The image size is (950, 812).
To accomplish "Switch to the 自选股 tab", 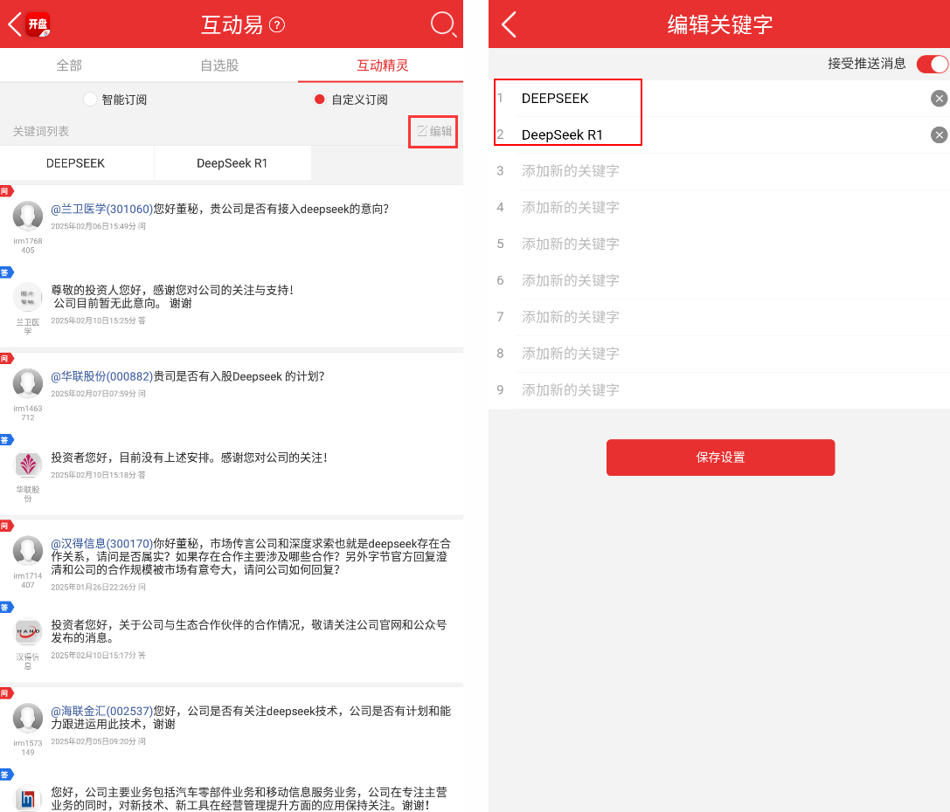I will pos(219,65).
